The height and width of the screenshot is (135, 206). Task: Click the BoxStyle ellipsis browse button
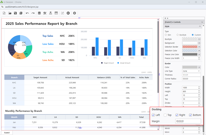coord(199,39)
